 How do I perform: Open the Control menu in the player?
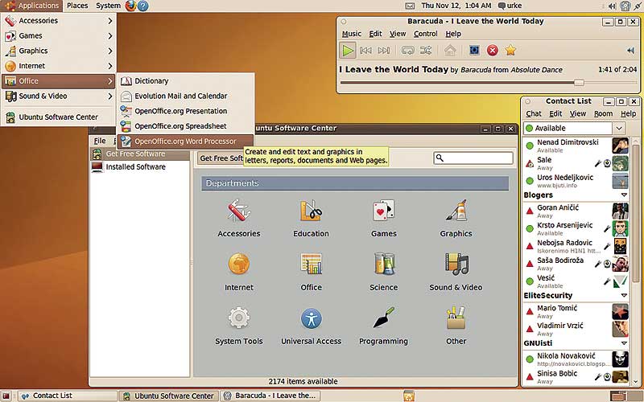[x=426, y=34]
